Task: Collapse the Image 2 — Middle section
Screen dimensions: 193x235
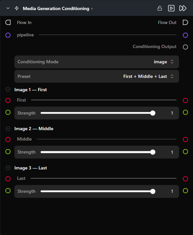Action: point(8,129)
